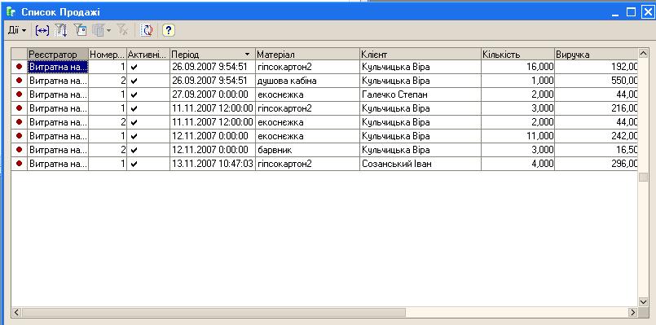Click the vertical scrollbar down arrow

click(643, 301)
